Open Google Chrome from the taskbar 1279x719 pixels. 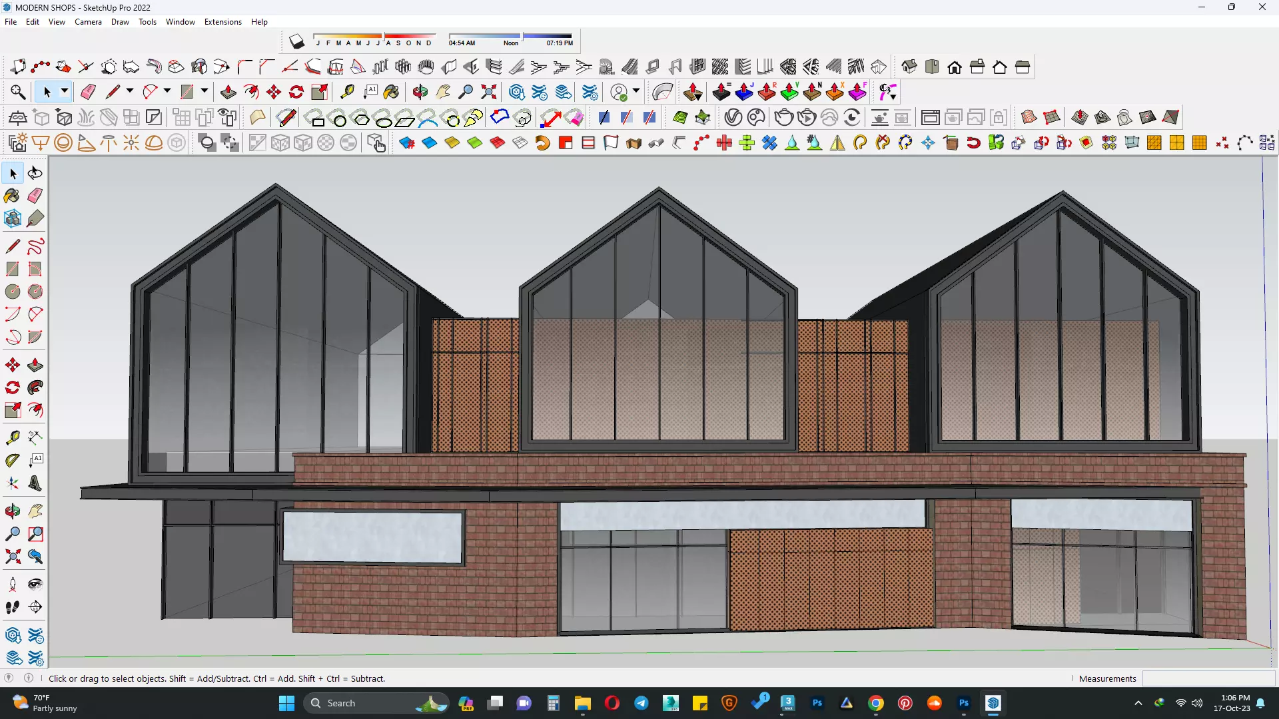pos(876,703)
